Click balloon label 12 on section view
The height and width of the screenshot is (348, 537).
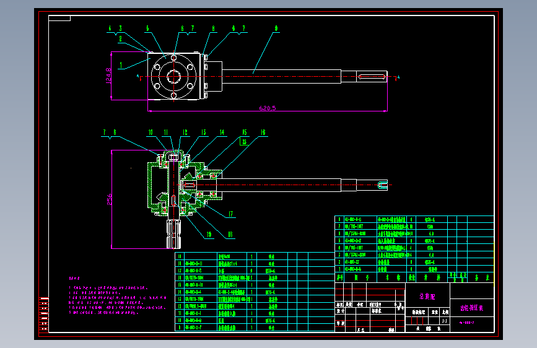pos(185,133)
